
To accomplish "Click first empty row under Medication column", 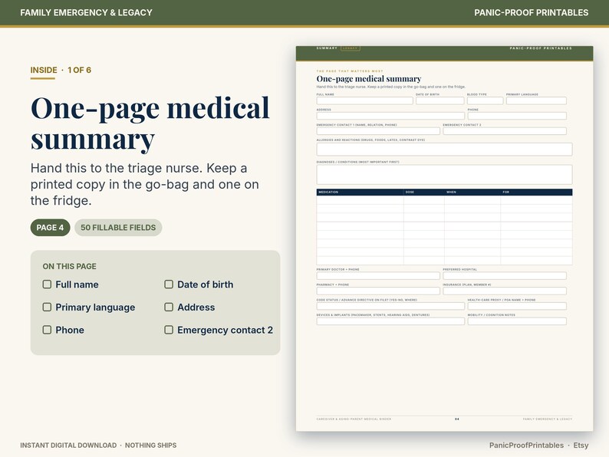I will pos(360,200).
